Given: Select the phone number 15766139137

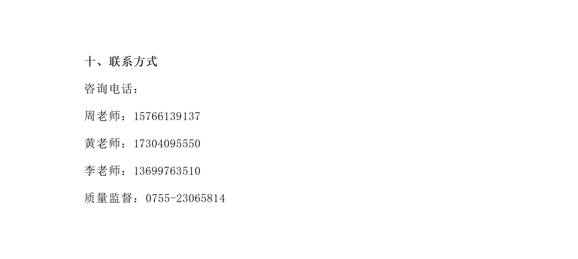Looking at the screenshot, I should (167, 117).
